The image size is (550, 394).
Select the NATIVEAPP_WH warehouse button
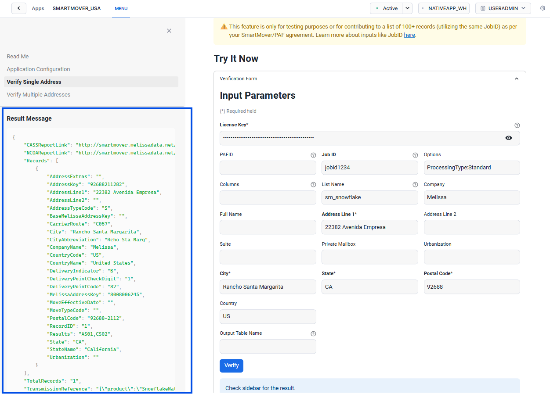(444, 8)
